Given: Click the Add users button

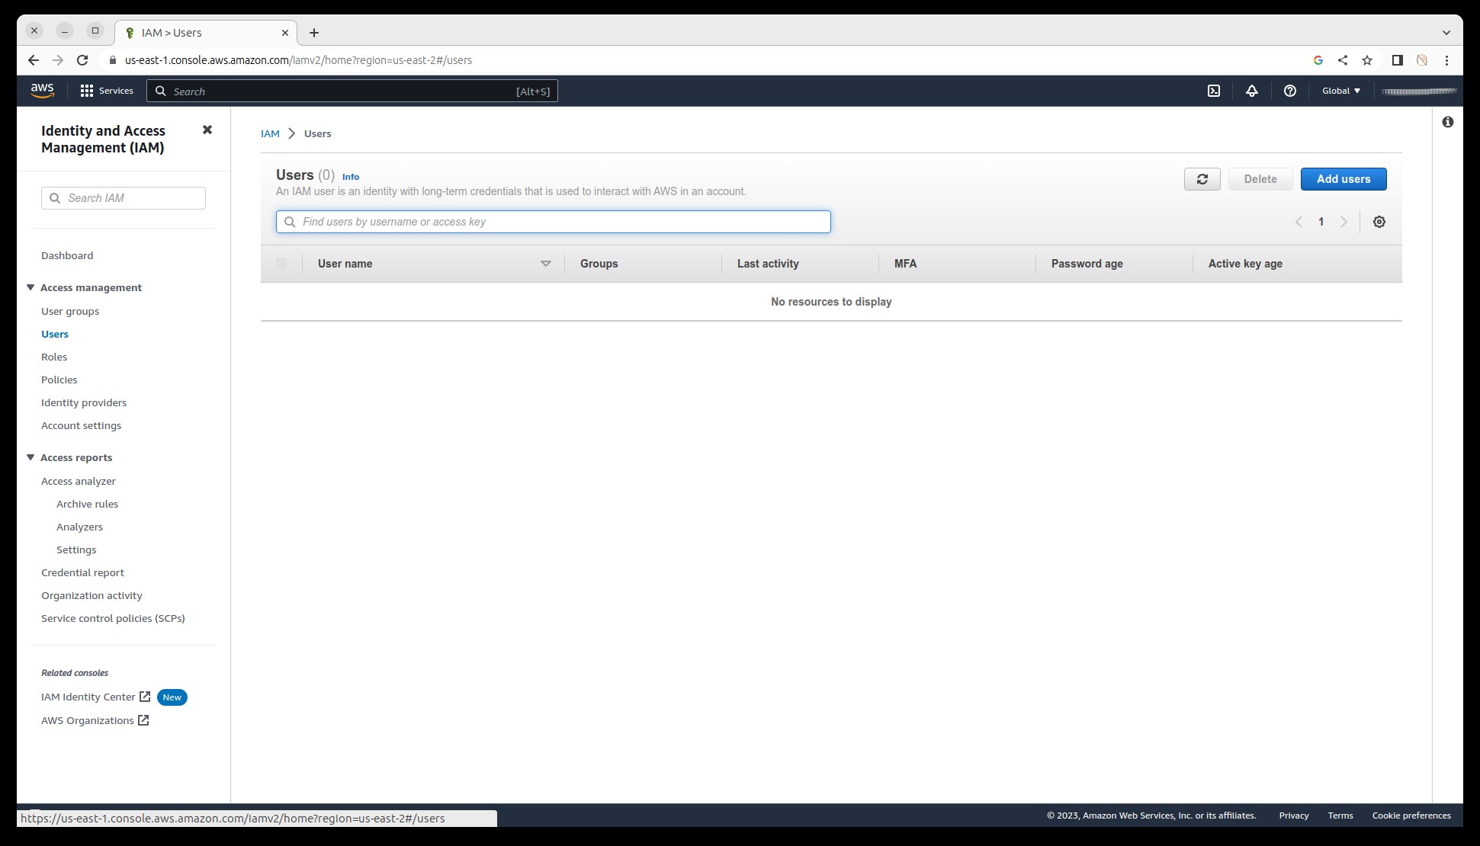Looking at the screenshot, I should 1344,179.
